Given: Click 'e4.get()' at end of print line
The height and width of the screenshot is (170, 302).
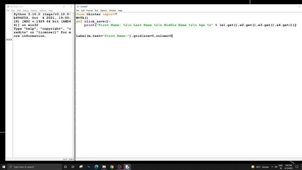Looking at the screenshot, I should click(x=285, y=25).
